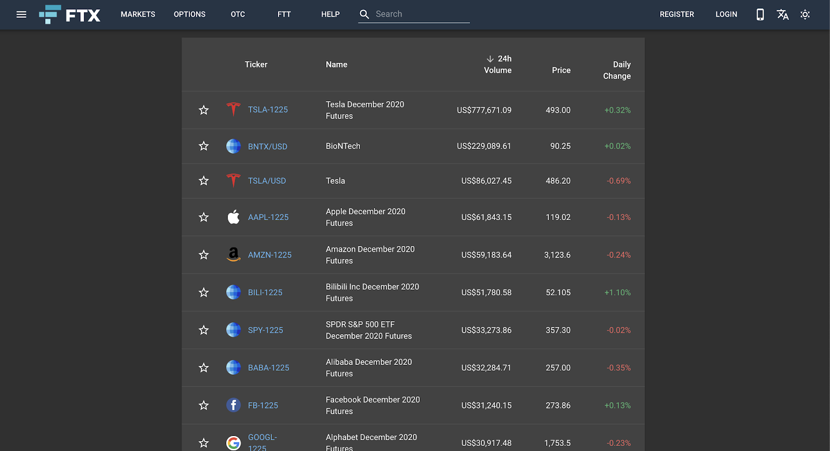
Task: Click the BNTX/USD globe icon
Action: pos(233,146)
